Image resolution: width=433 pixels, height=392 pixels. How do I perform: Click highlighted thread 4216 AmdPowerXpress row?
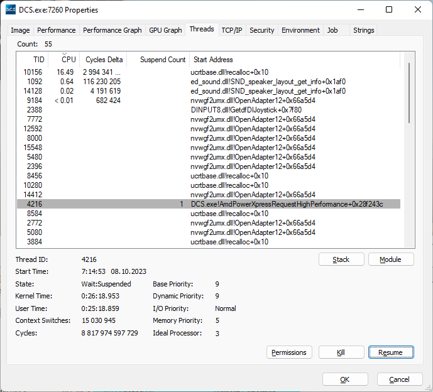tap(209, 204)
